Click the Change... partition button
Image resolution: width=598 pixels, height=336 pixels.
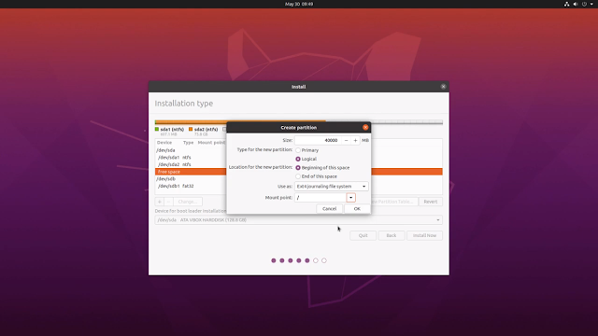[188, 202]
